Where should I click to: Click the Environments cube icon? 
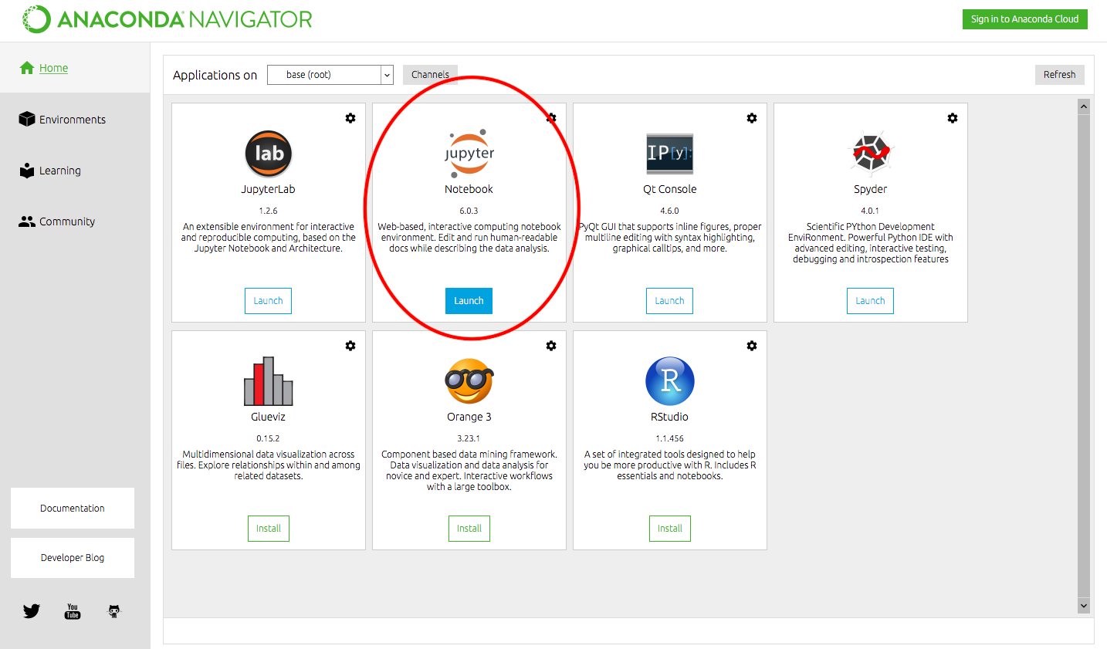point(27,119)
